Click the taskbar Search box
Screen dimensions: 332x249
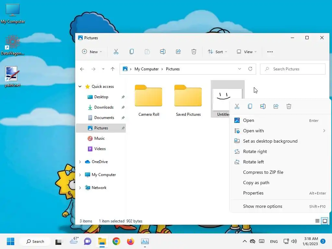pyautogui.click(x=35, y=241)
